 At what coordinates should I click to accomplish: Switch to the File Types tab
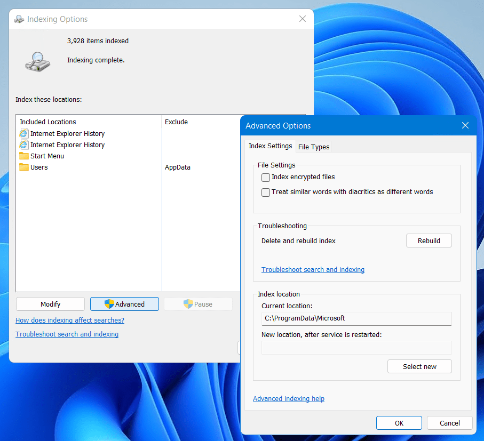[x=314, y=147]
